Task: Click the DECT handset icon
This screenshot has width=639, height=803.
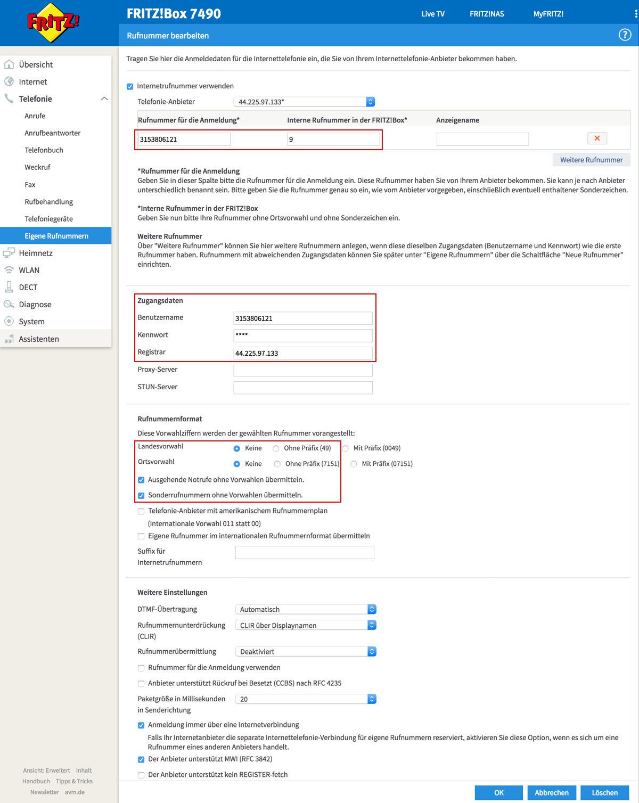Action: click(x=9, y=287)
